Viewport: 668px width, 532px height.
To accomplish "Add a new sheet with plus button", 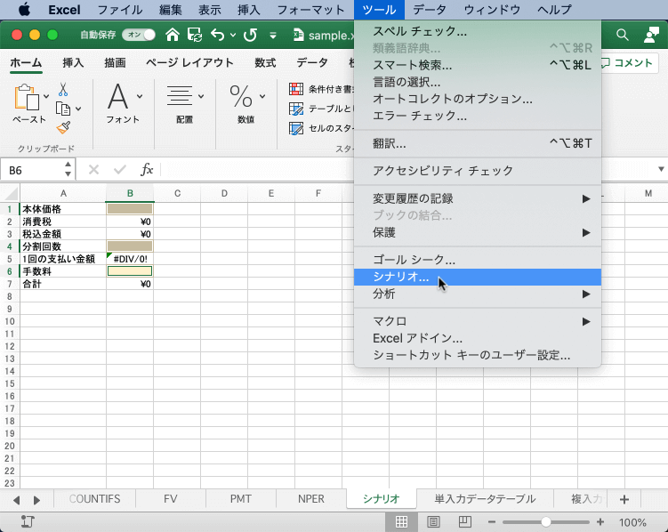I will point(624,499).
